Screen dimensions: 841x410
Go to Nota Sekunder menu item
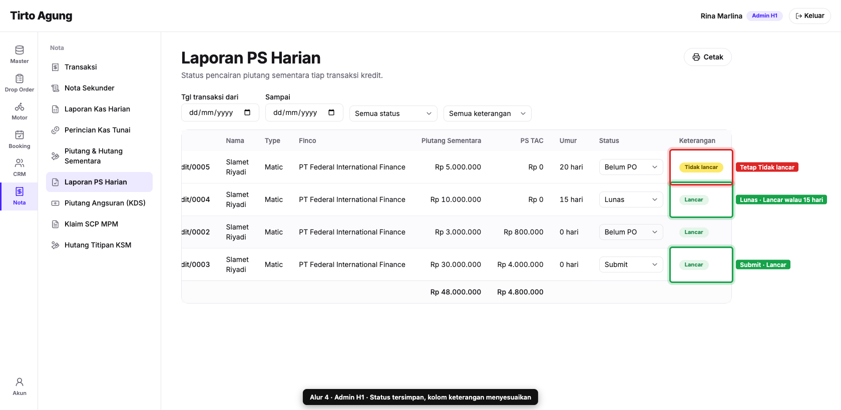[x=99, y=88]
